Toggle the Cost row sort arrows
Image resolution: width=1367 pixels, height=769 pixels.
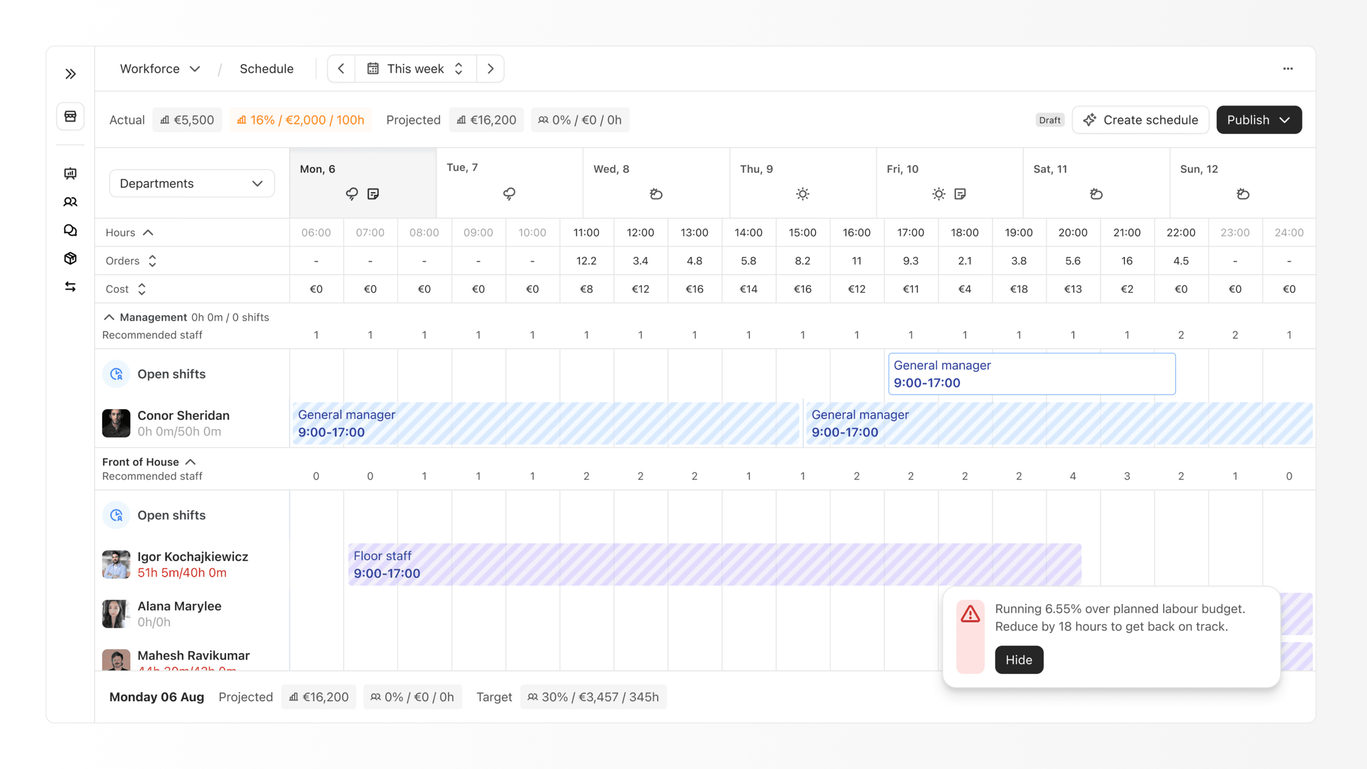pos(142,289)
